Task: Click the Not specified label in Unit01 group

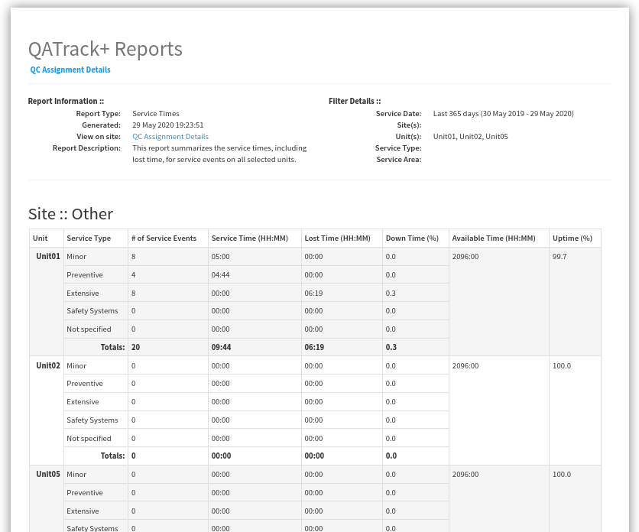Action: pyautogui.click(x=89, y=329)
